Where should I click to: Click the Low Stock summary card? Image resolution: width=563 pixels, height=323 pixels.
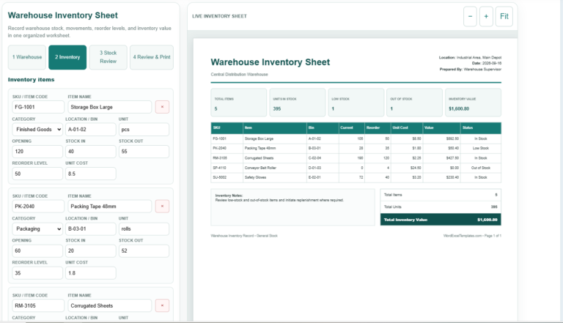[x=356, y=103]
